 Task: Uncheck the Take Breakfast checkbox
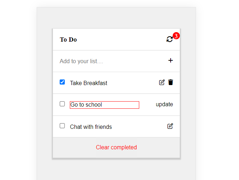[x=62, y=82]
